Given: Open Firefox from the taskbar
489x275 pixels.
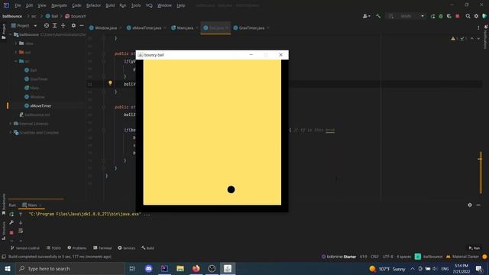Looking at the screenshot, I should tap(196, 268).
